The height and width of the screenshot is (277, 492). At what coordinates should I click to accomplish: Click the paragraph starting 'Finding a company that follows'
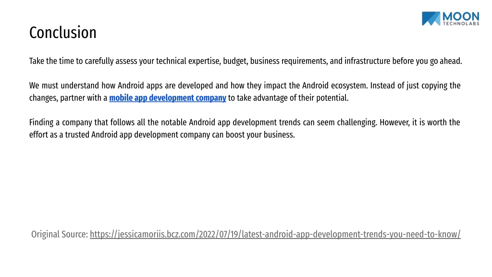245,128
